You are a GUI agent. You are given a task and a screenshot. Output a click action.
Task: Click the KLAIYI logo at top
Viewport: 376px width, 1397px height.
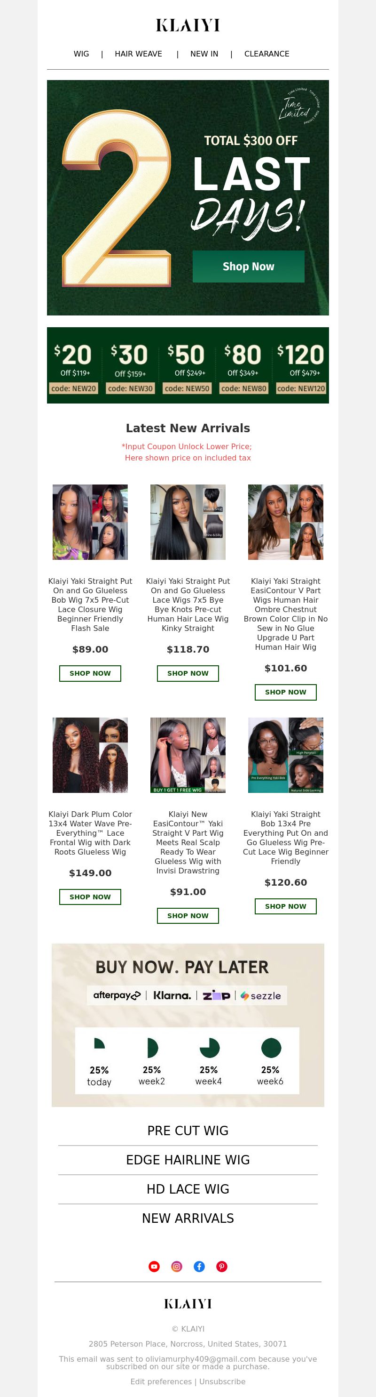(188, 25)
